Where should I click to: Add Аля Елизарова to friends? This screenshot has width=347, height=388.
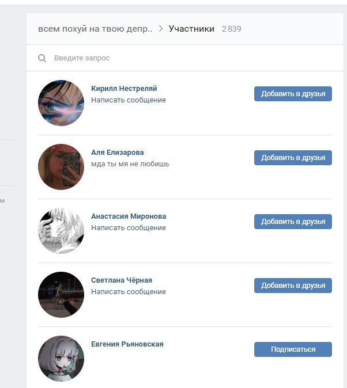tap(293, 158)
